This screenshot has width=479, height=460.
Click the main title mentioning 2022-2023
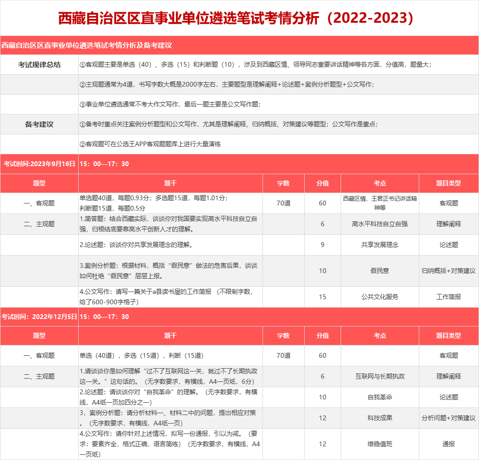click(239, 18)
